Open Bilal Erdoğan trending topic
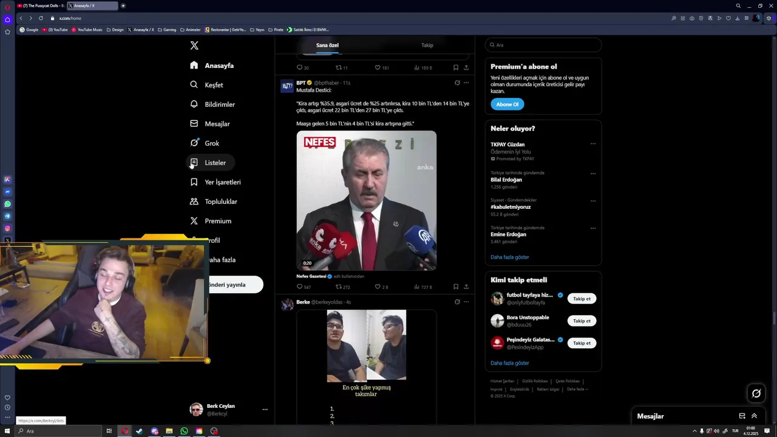The height and width of the screenshot is (437, 777). 506,180
